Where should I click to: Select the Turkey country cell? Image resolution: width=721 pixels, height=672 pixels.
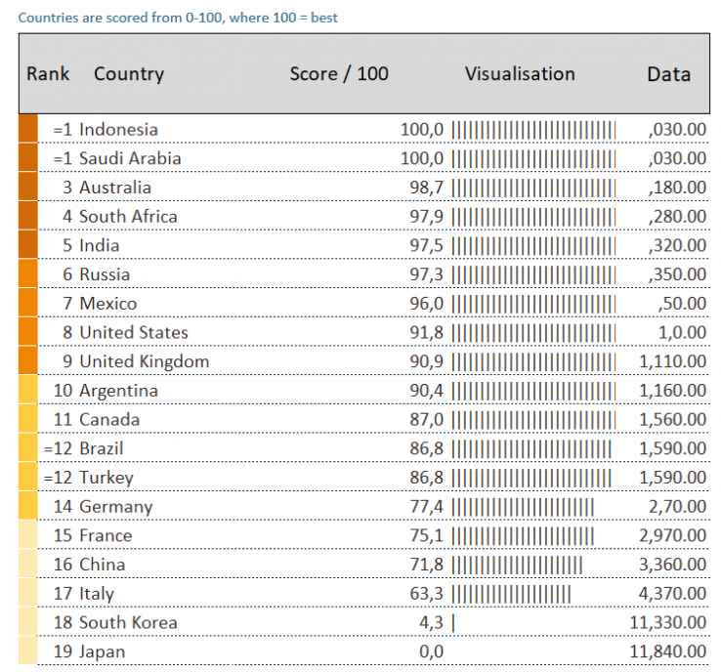(x=106, y=477)
